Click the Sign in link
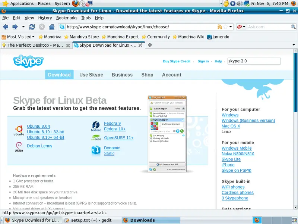Viewport: 298px width, 224px height. pos(203,61)
